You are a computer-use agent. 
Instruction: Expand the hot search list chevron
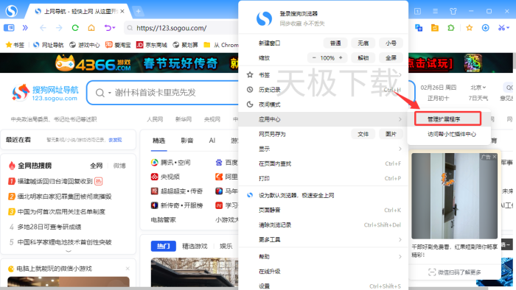pos(69,250)
